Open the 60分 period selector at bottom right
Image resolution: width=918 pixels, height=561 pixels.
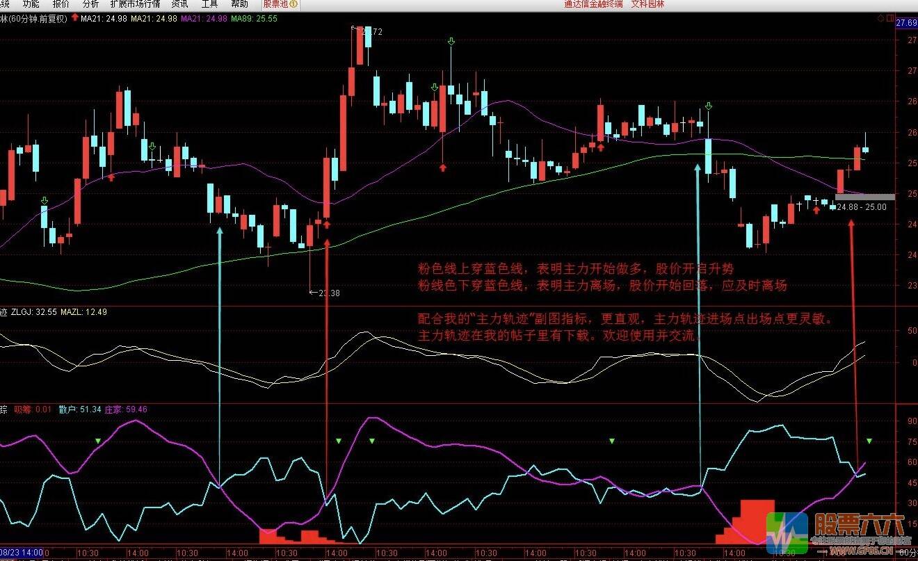coord(908,552)
